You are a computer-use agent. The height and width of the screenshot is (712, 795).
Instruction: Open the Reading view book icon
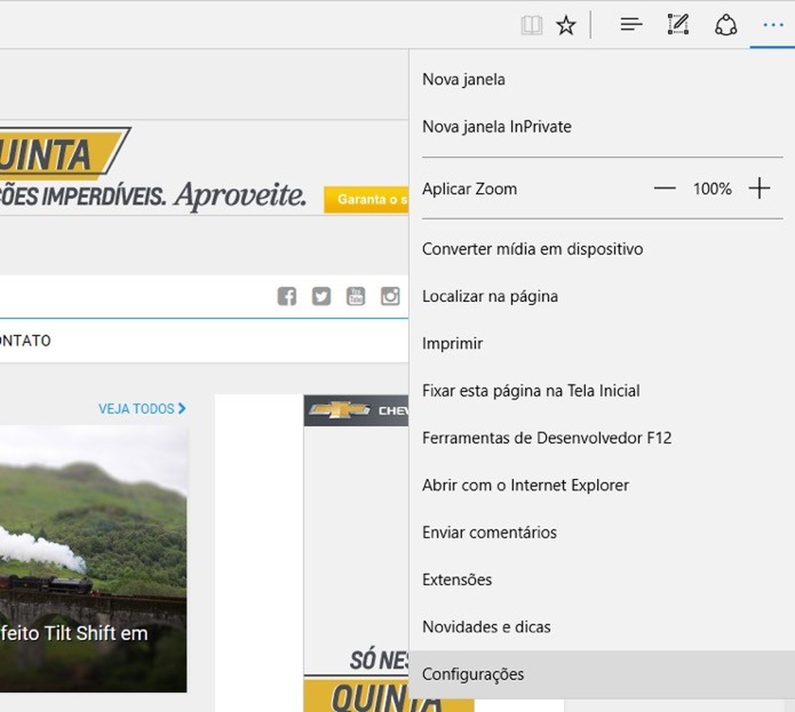[531, 26]
